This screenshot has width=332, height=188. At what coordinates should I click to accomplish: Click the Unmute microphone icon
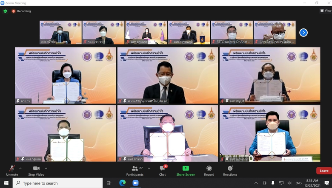point(12,169)
